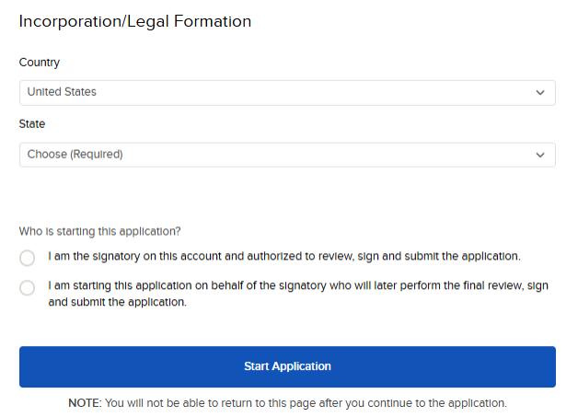
Task: Click the signatory authorized to review label text
Action: pyautogui.click(x=284, y=256)
